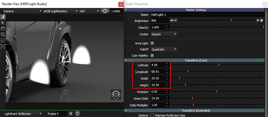Click the Light Properties panel title
The height and width of the screenshot is (117, 268).
click(x=137, y=4)
